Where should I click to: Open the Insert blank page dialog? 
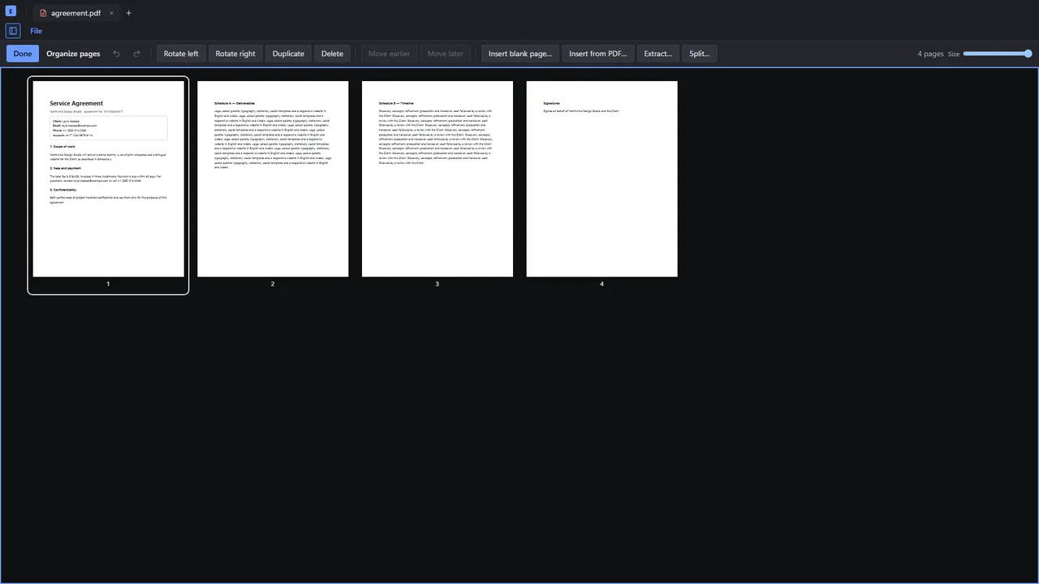coord(520,54)
